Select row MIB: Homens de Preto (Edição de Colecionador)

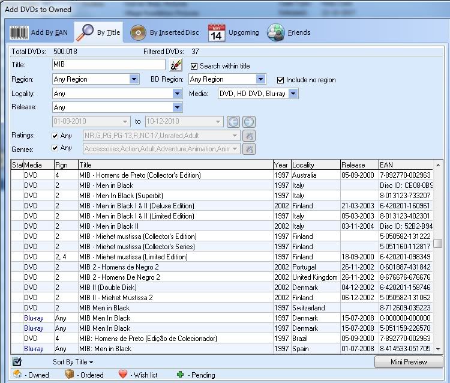pos(221,339)
